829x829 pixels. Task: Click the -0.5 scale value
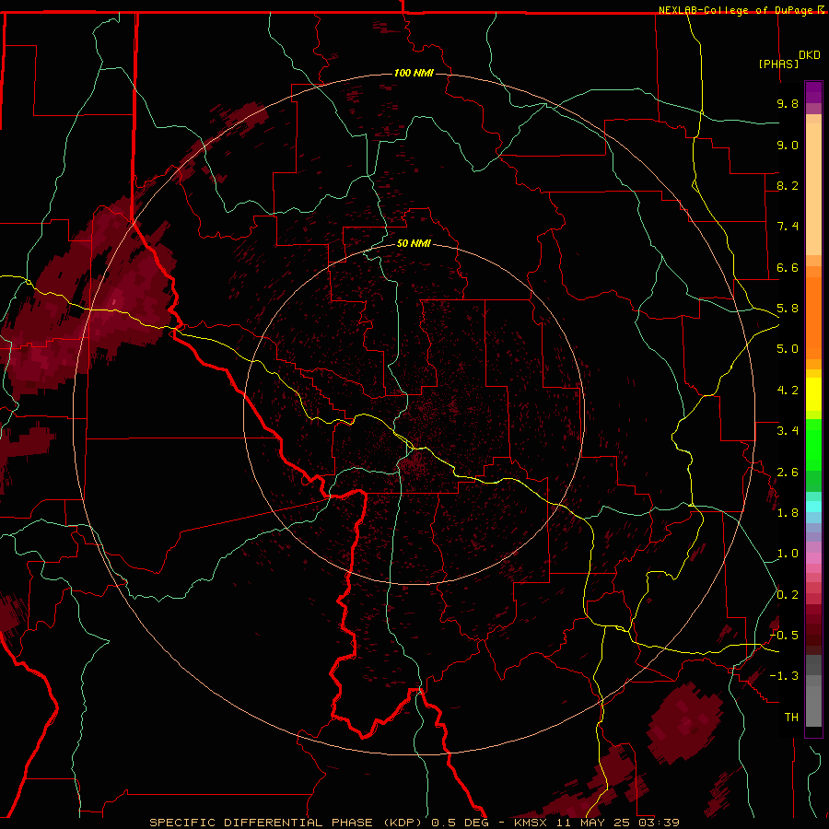click(x=784, y=636)
